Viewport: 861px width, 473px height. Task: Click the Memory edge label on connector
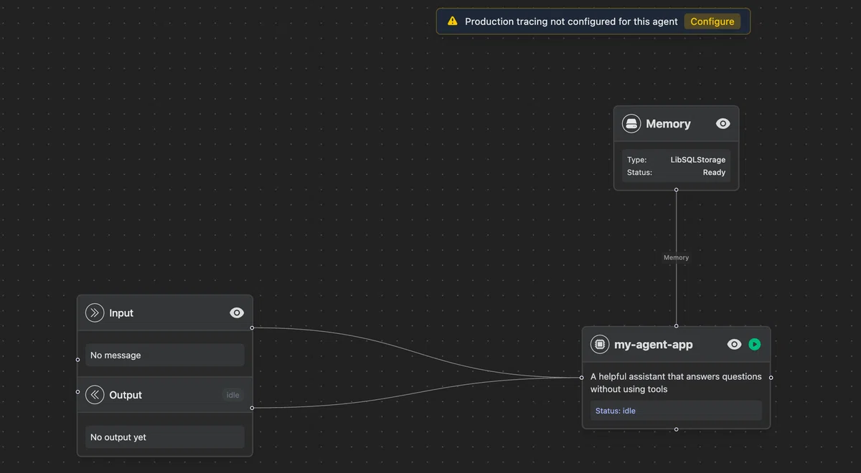pyautogui.click(x=676, y=257)
